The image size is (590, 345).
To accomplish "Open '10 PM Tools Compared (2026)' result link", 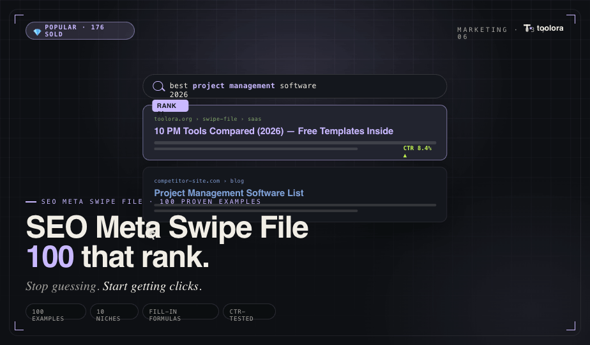I will 273,131.
